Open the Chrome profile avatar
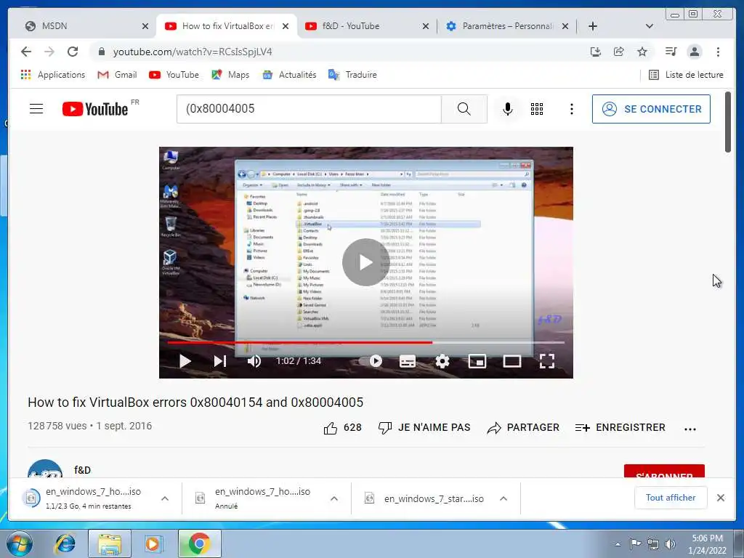The height and width of the screenshot is (558, 744). tap(694, 52)
